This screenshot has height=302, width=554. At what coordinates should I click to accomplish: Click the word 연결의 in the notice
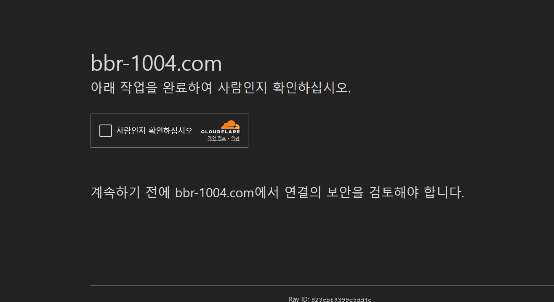pos(303,193)
